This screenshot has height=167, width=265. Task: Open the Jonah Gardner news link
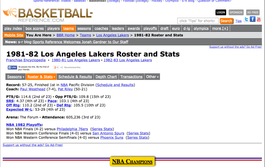click(x=80, y=42)
